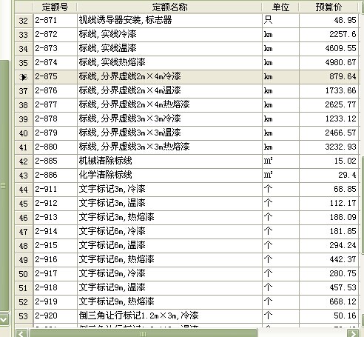Select quota number 2-911
This screenshot has width=364, height=337.
pyautogui.click(x=55, y=190)
